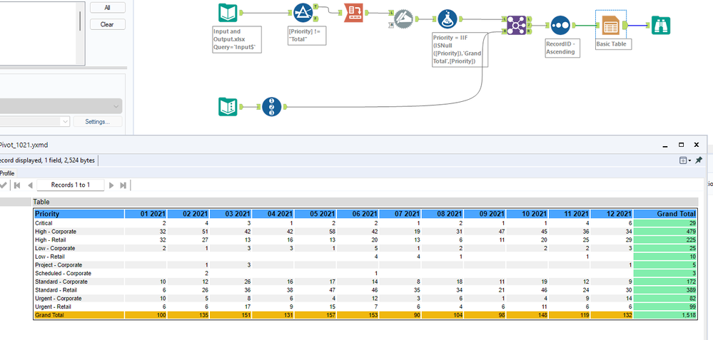Click the new window icon in results toolbar

[x=683, y=160]
